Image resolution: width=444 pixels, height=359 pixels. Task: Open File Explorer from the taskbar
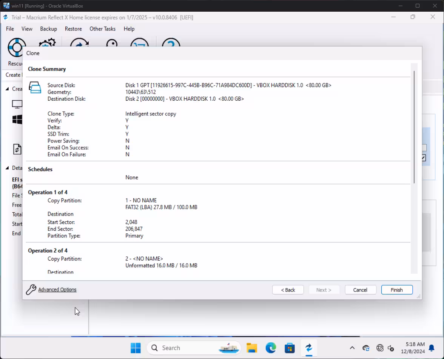(251, 348)
